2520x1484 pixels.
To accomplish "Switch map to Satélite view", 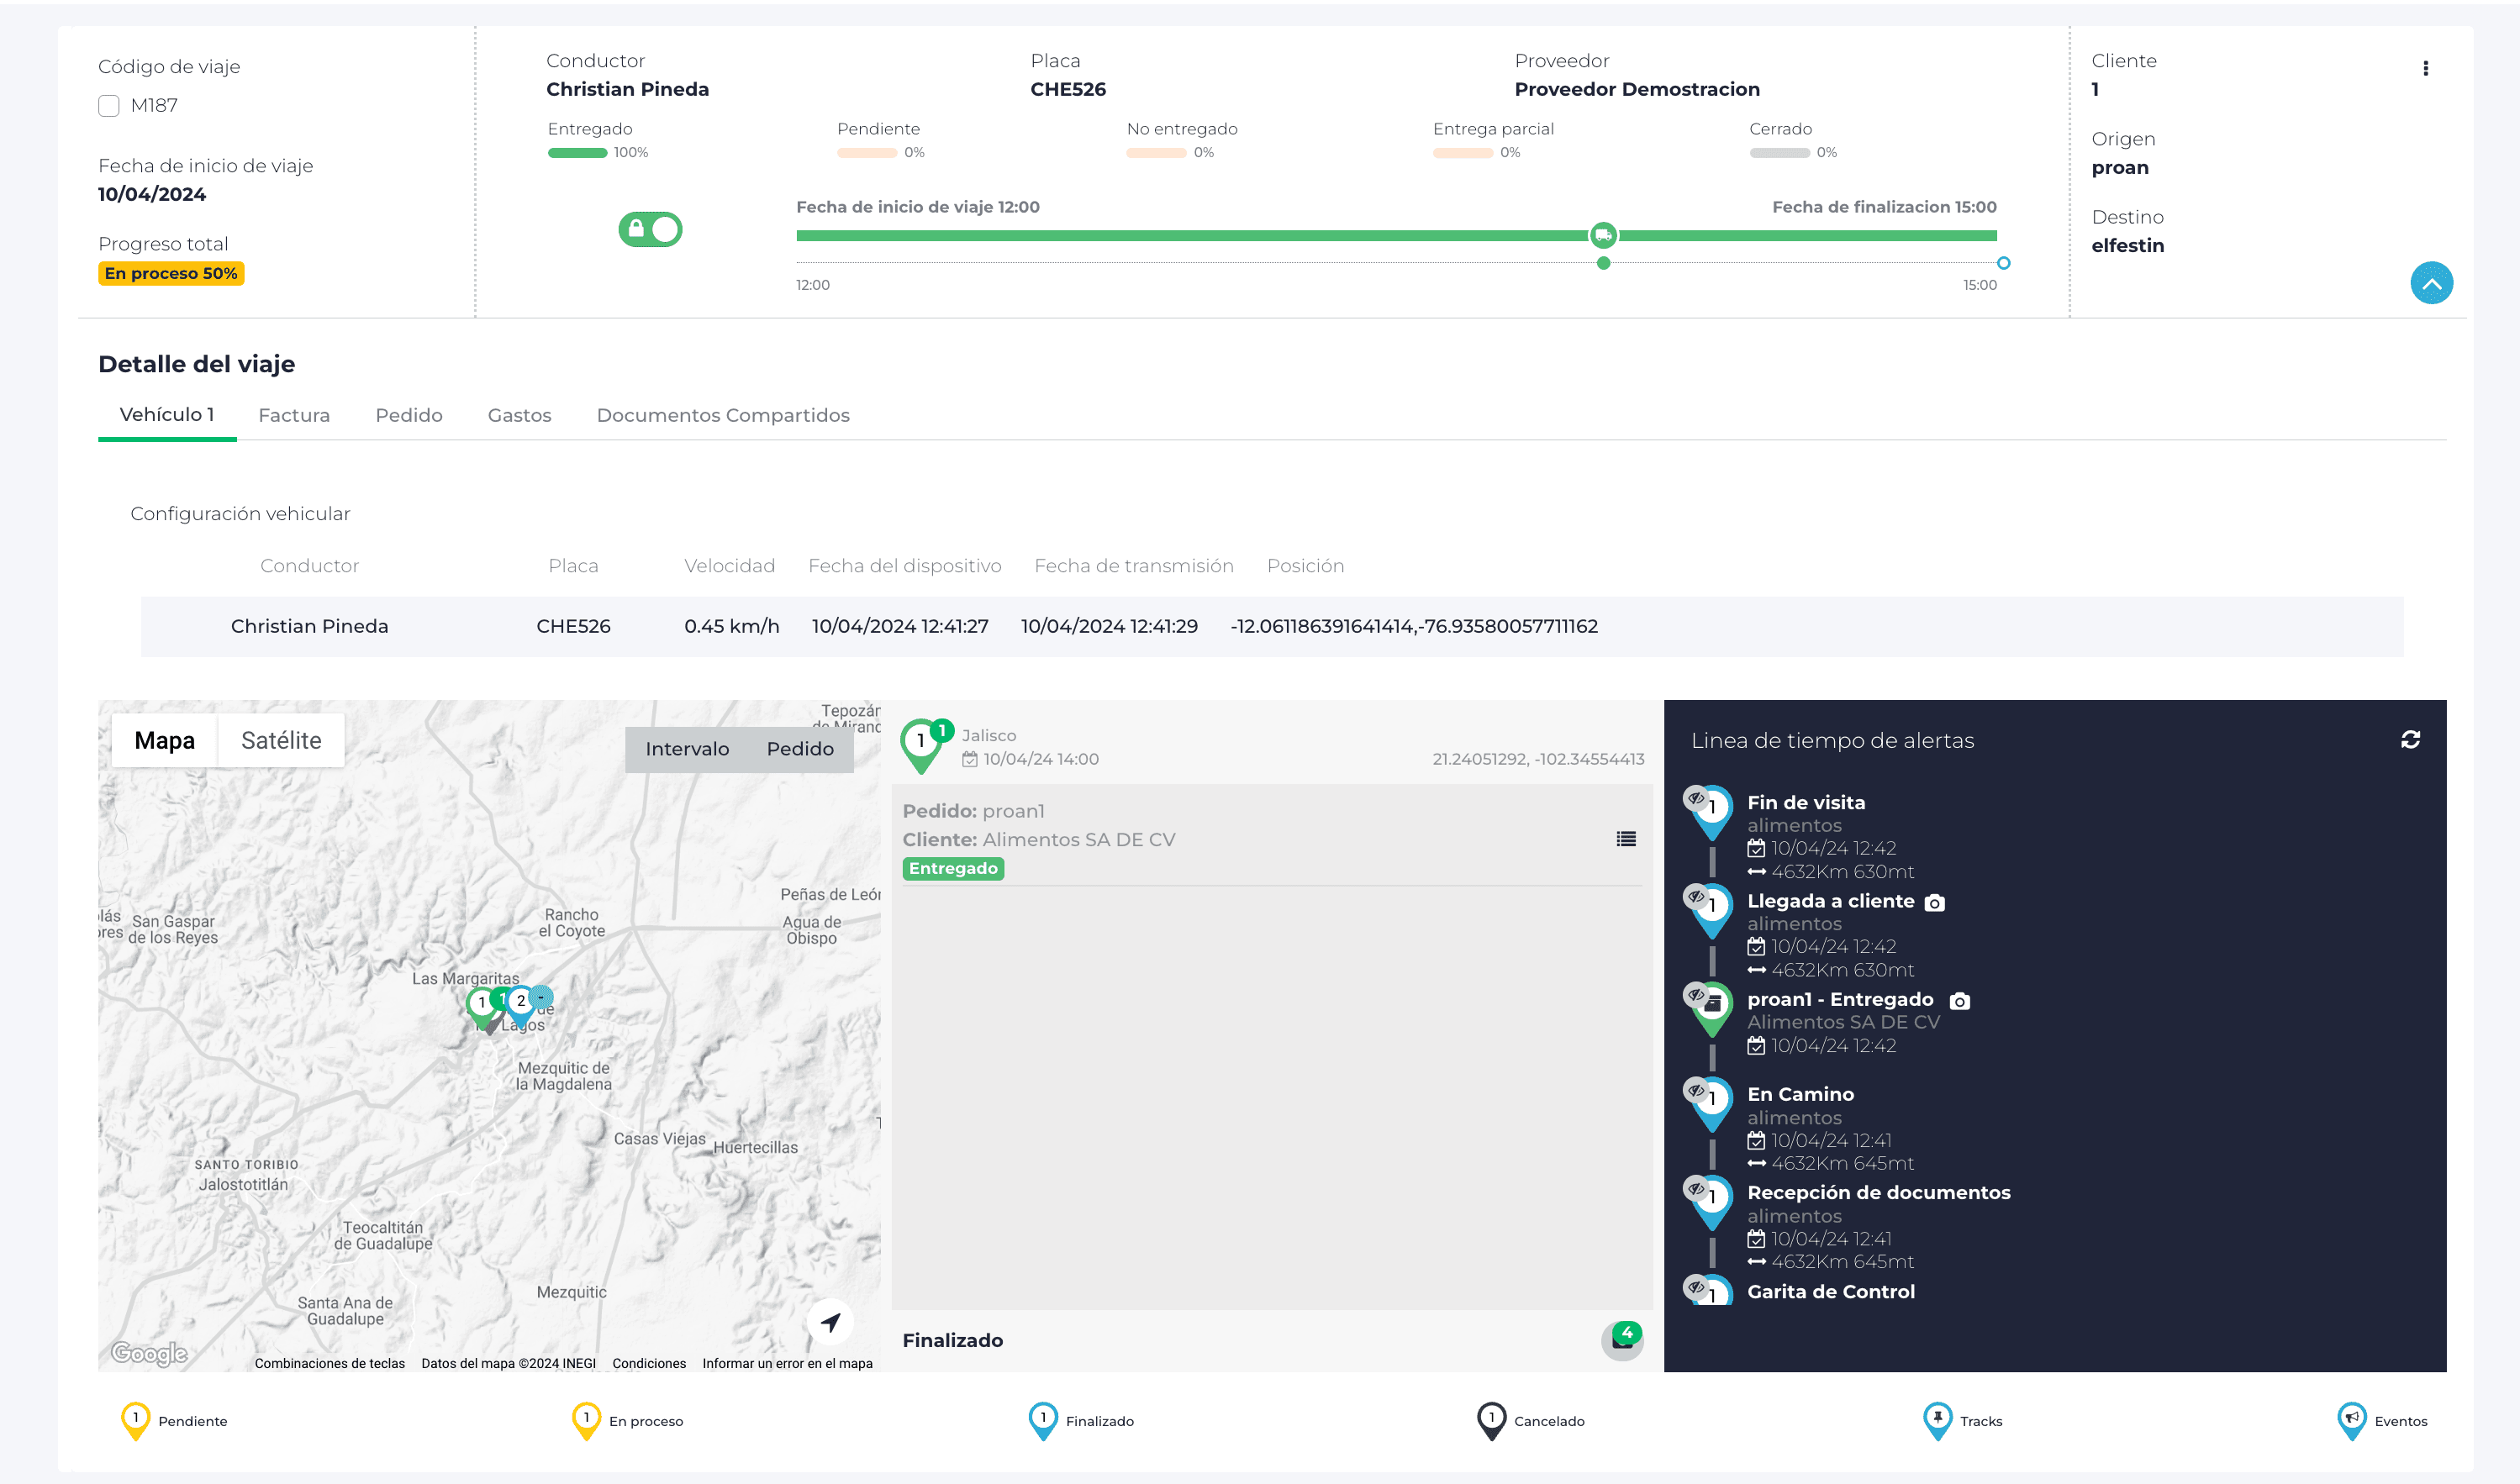I will (281, 741).
